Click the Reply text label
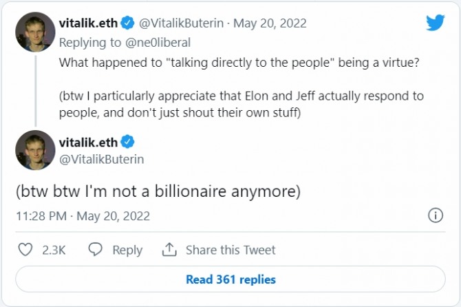Viewport: 461px width, 307px height. (x=127, y=250)
